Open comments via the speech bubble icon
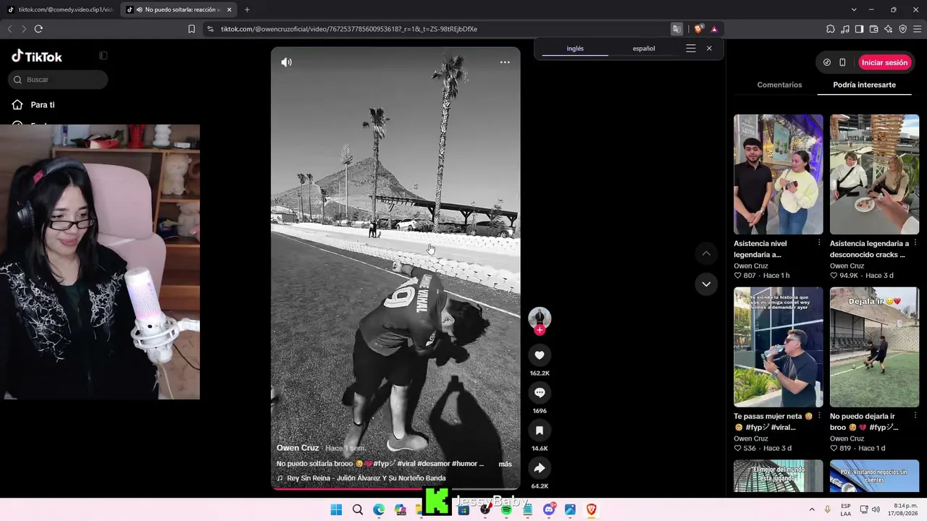The width and height of the screenshot is (927, 521). (x=540, y=393)
